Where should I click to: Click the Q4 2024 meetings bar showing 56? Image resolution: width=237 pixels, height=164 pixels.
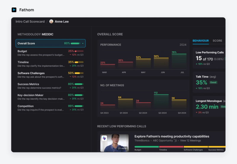click(179, 105)
